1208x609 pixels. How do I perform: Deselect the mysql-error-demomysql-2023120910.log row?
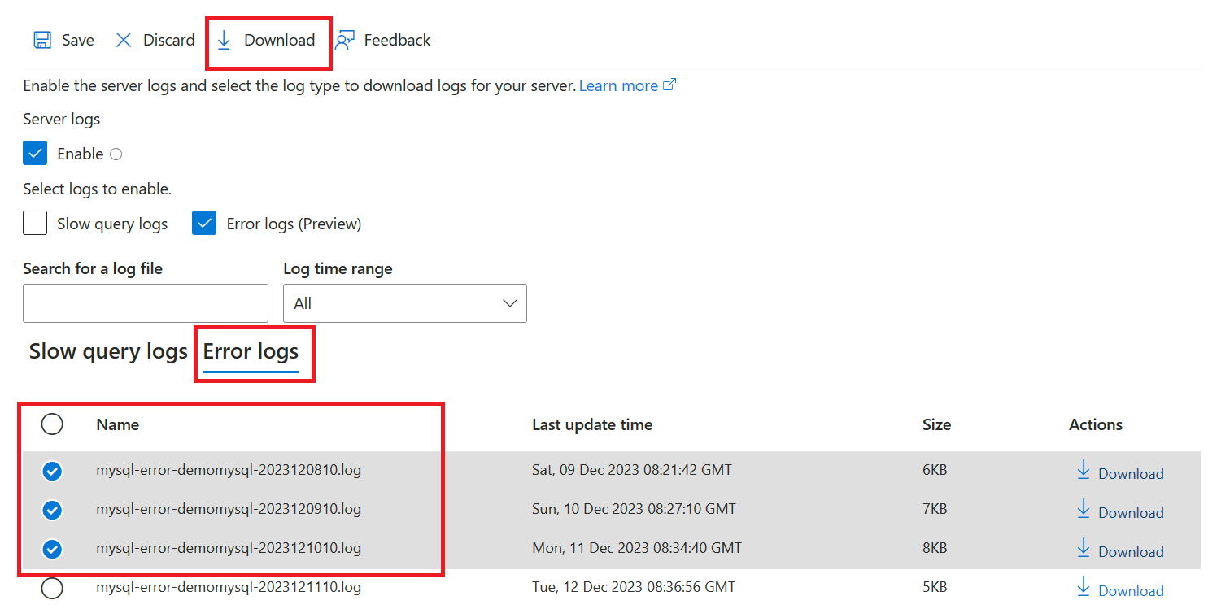coord(52,510)
